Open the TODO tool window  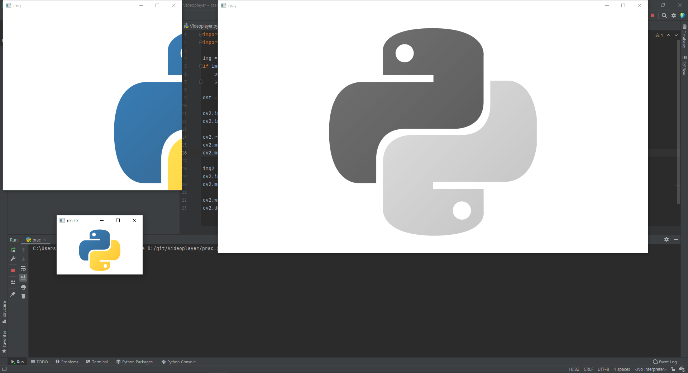tap(39, 362)
